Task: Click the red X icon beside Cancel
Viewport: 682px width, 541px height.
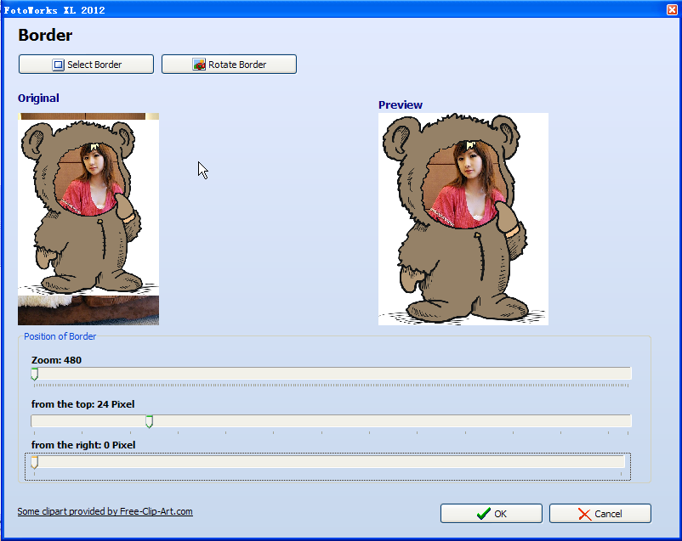Action: [584, 514]
